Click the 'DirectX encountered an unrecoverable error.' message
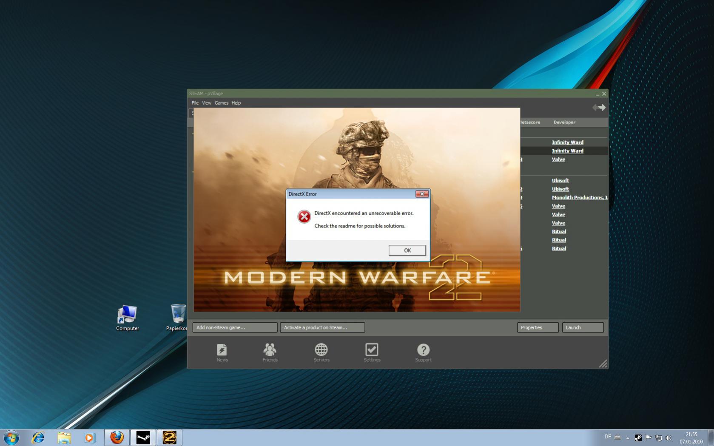 pos(364,213)
